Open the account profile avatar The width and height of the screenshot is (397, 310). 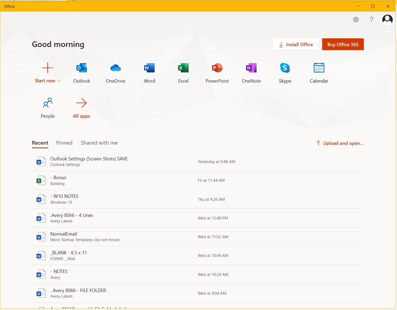coord(388,20)
